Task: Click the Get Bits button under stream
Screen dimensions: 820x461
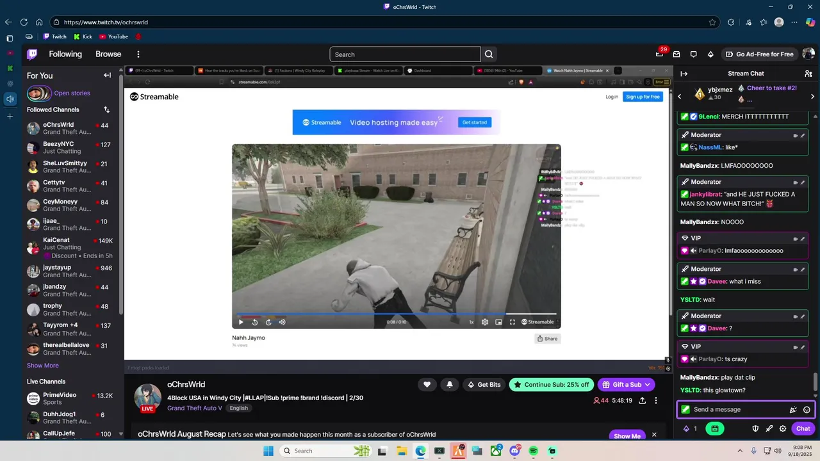Action: tap(484, 384)
